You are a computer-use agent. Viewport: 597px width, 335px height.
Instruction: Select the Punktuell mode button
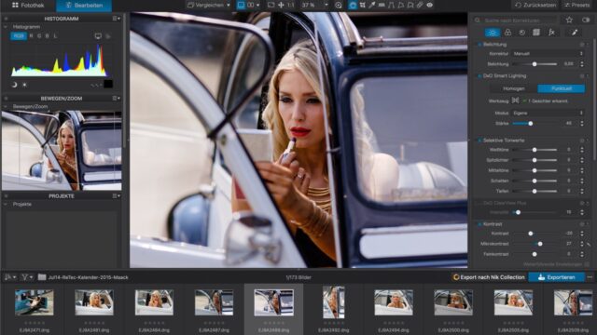pyautogui.click(x=562, y=88)
